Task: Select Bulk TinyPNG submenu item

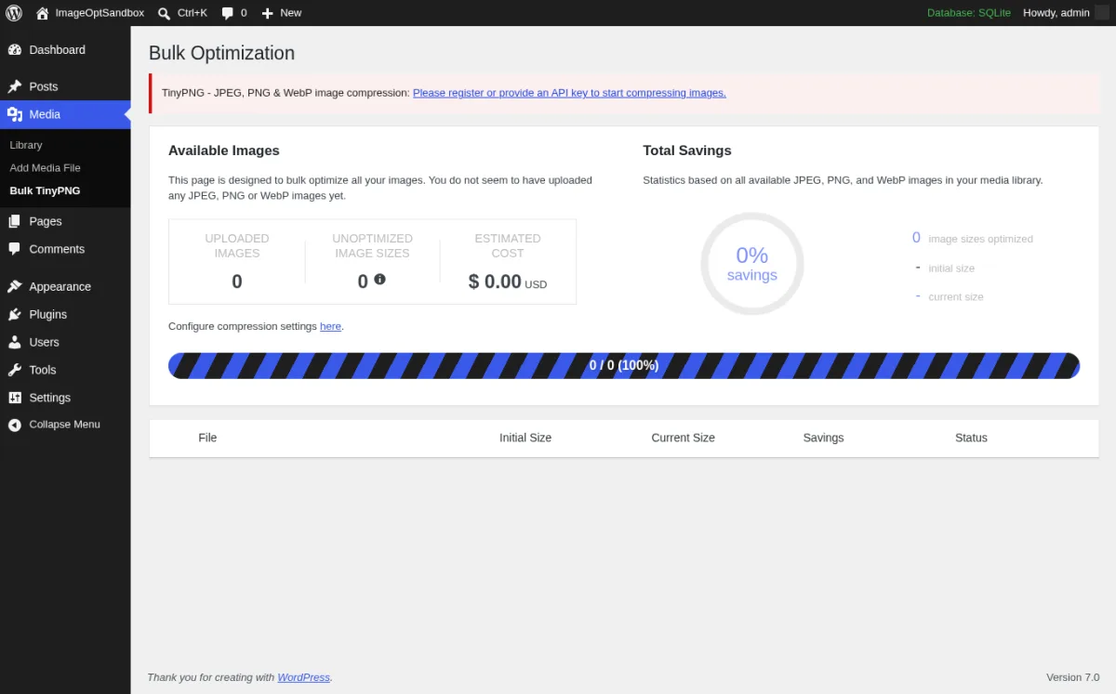Action: click(45, 190)
